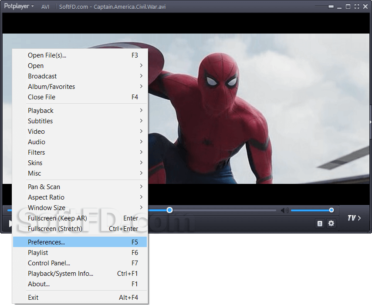Image resolution: width=372 pixels, height=305 pixels.
Task: Open the Pan & Scan submenu
Action: click(x=80, y=187)
